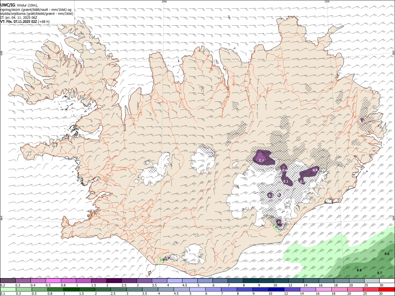395x296 pixels.
Task: Pick the light orchid 14 swatch in the bottom legend
Action: pyautogui.click(x=308, y=289)
